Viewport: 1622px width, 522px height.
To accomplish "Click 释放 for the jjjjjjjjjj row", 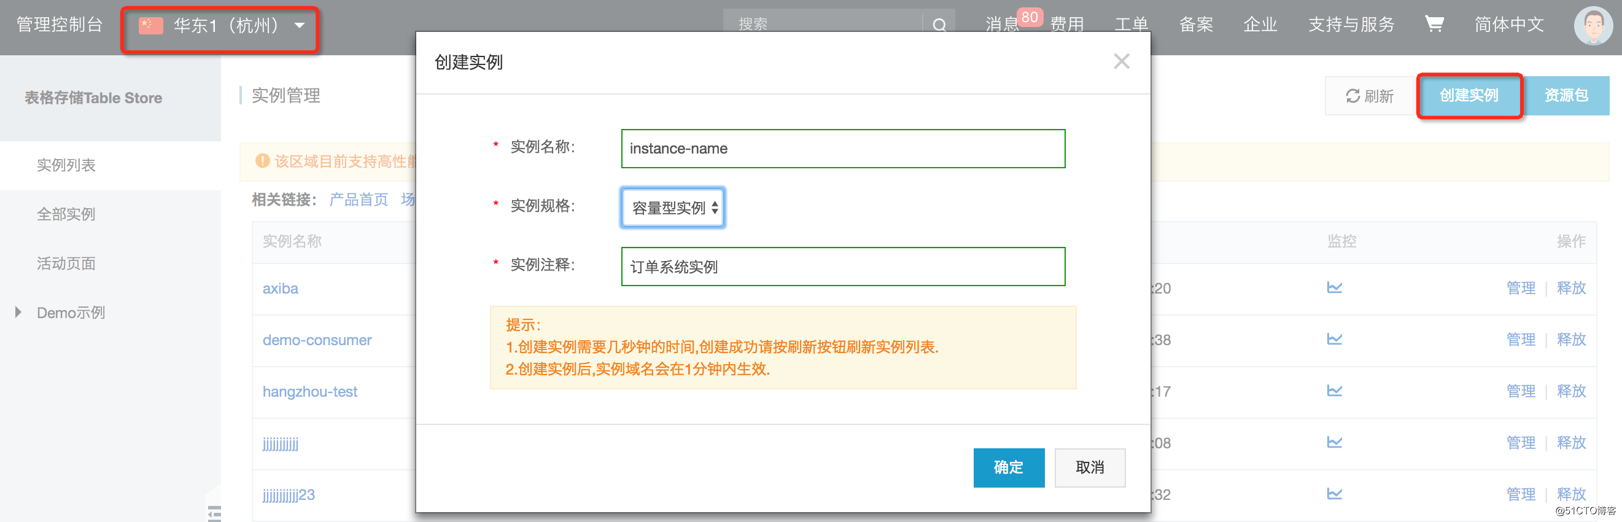I will 1571,443.
